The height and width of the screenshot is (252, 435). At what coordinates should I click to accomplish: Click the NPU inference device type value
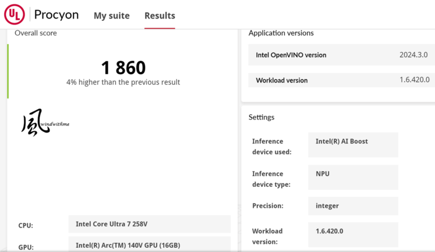(x=353, y=177)
